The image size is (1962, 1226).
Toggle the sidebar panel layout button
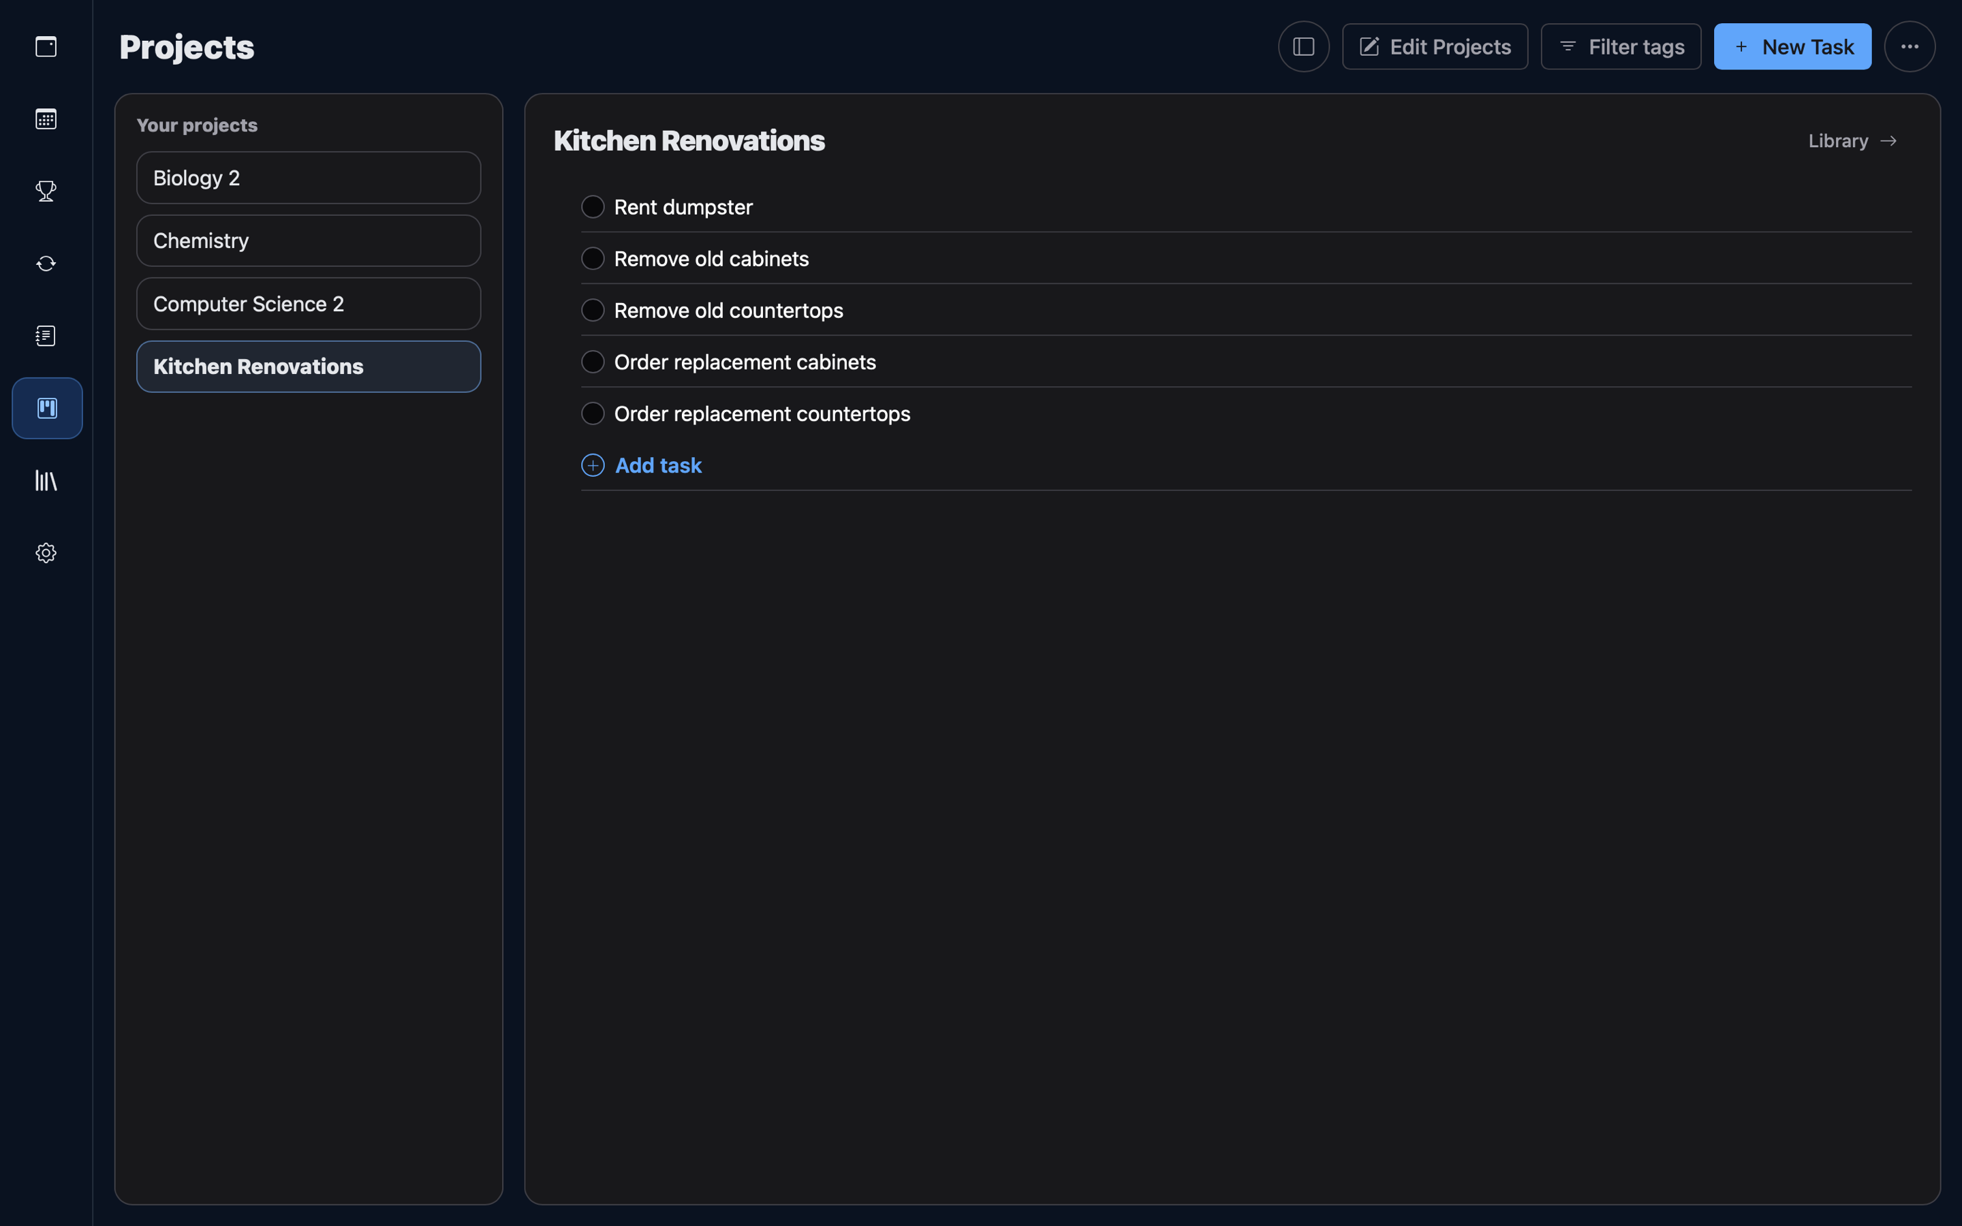pos(1304,46)
